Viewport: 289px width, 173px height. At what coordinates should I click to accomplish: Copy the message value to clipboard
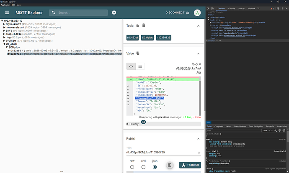[x=138, y=53]
